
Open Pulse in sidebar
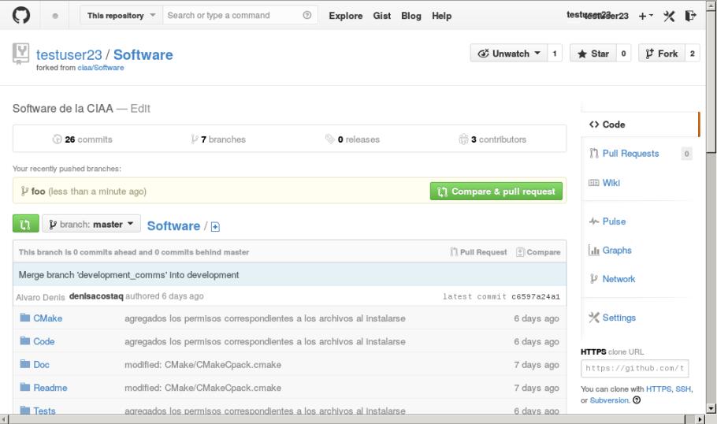[x=614, y=221]
